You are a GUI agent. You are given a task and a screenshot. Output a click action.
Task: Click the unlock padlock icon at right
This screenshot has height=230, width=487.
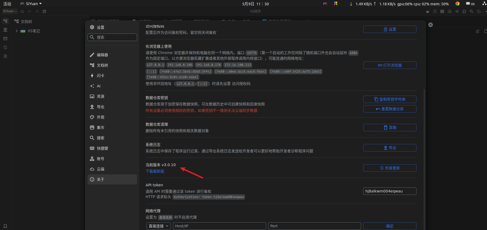pyautogui.click(x=478, y=31)
